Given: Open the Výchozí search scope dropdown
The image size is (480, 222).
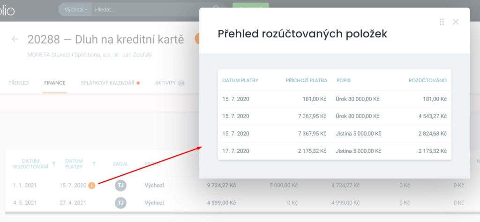Looking at the screenshot, I should click(75, 9).
